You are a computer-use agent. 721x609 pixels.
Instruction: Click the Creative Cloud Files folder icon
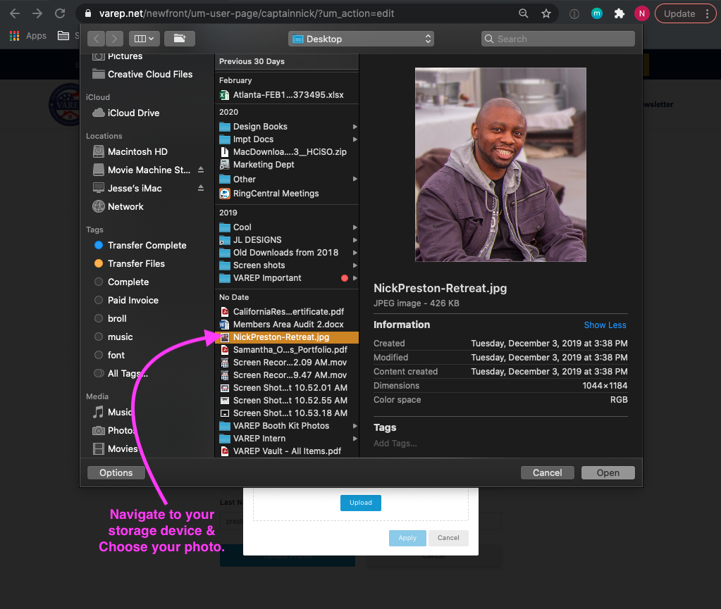coord(99,74)
